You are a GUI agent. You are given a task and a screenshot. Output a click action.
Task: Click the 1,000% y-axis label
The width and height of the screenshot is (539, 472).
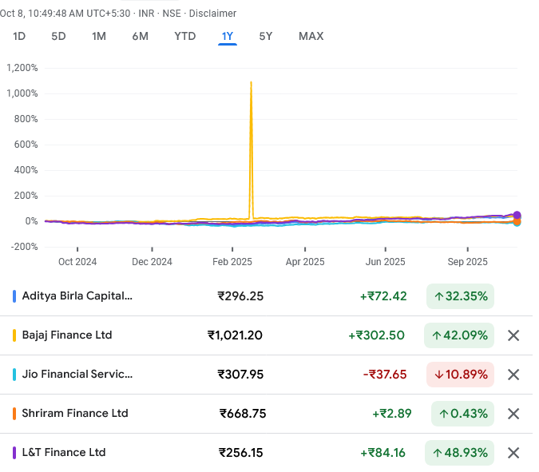22,93
